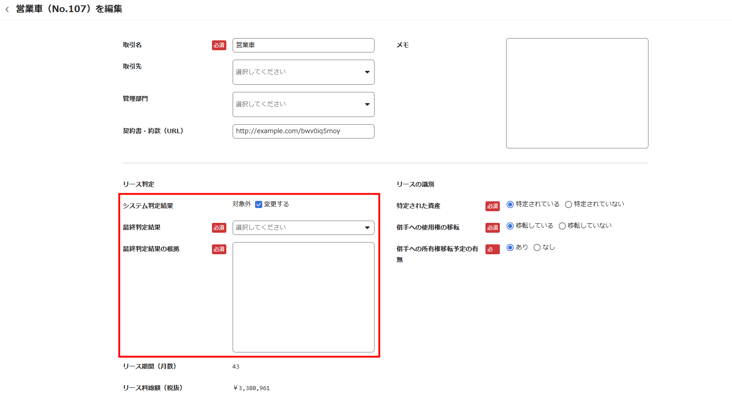
Task: Uncheck the 変更する checkbox
Action: click(x=259, y=204)
